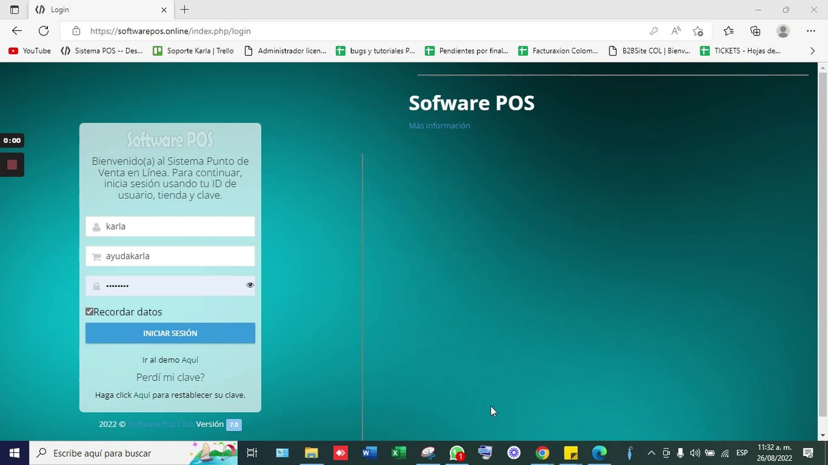The height and width of the screenshot is (465, 828).
Task: Open volume control in system tray
Action: click(695, 453)
